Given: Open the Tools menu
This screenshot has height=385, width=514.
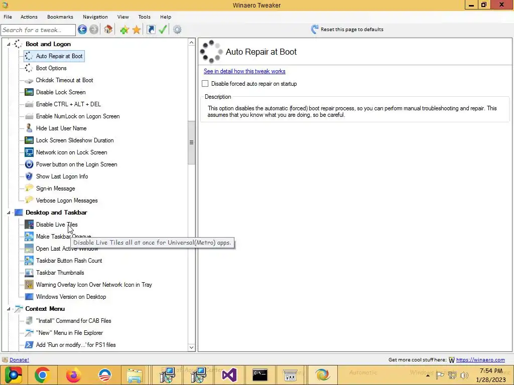Looking at the screenshot, I should [144, 17].
